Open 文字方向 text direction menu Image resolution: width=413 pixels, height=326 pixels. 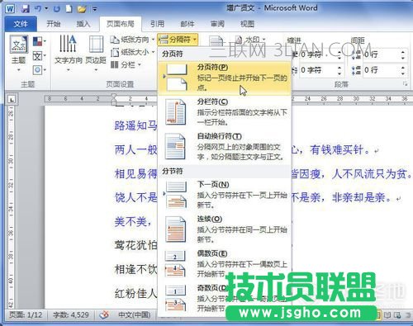point(69,54)
